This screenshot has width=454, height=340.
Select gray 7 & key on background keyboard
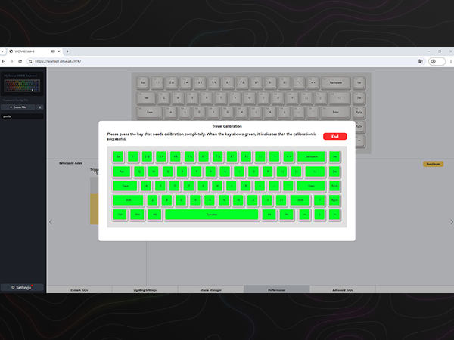click(x=242, y=82)
